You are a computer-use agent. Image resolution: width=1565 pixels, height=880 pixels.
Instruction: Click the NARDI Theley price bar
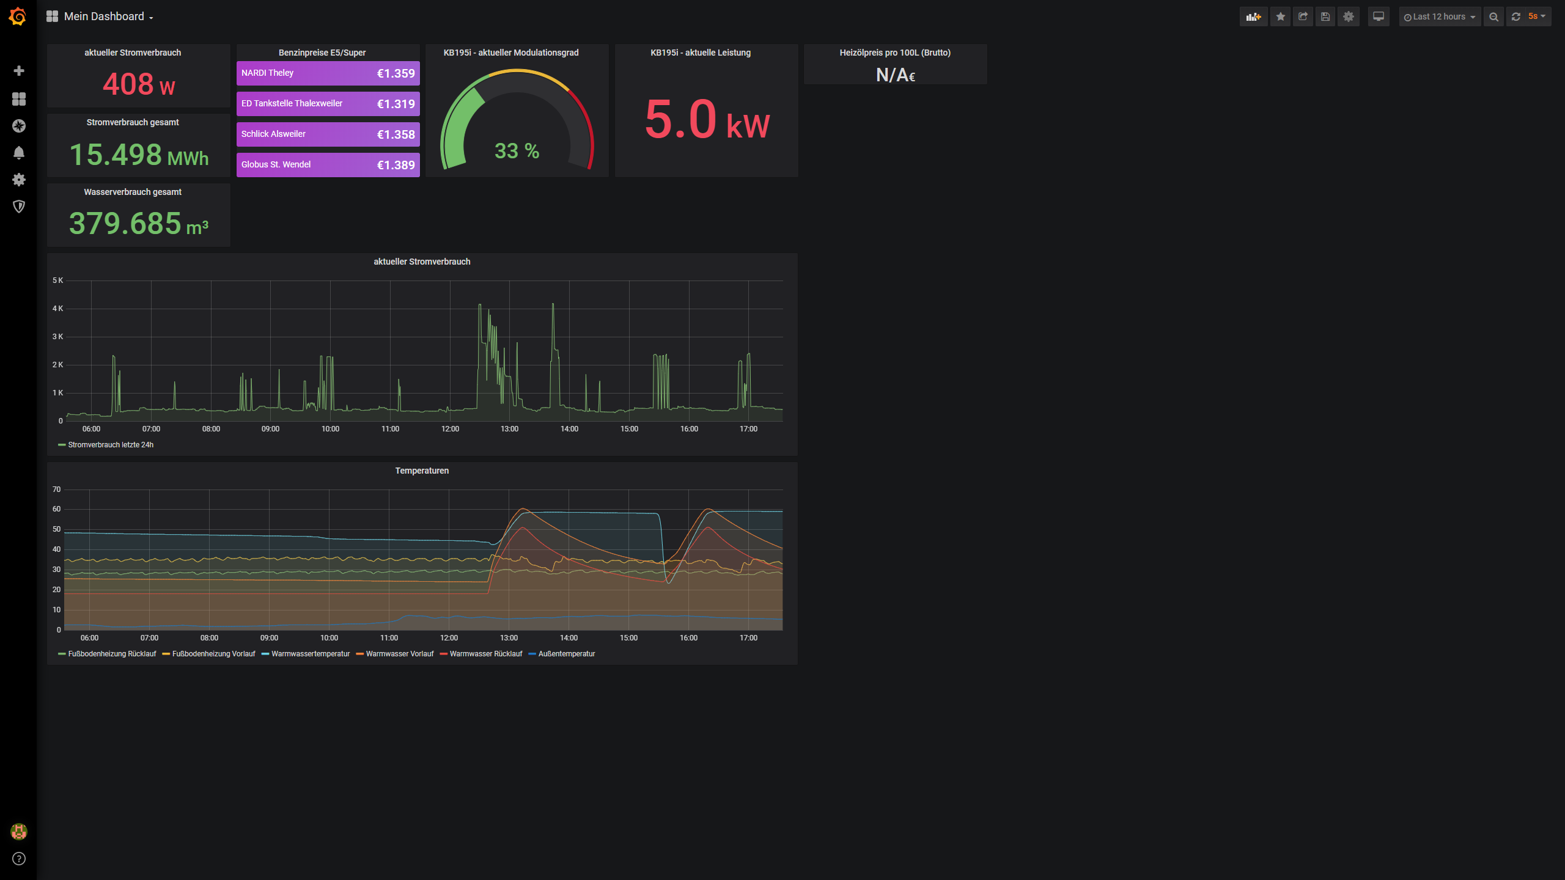tap(328, 73)
